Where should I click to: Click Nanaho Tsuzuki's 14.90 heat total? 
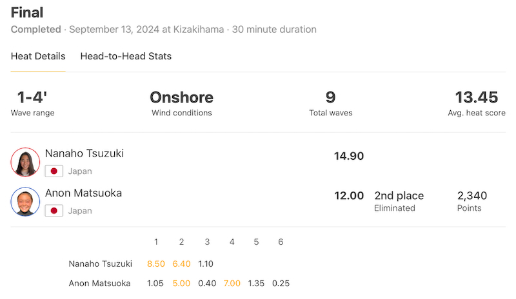pyautogui.click(x=349, y=156)
